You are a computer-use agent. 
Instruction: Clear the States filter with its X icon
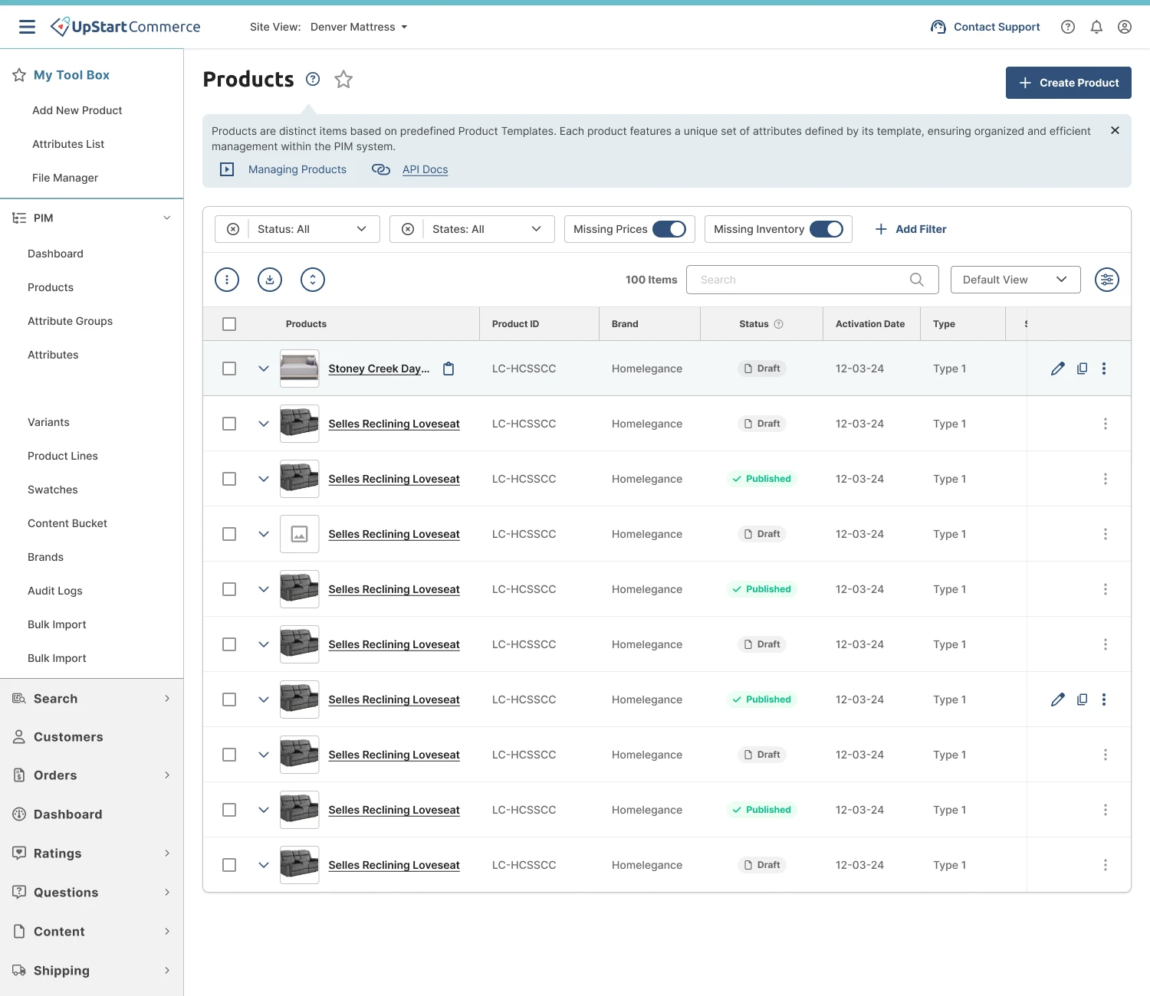[408, 229]
